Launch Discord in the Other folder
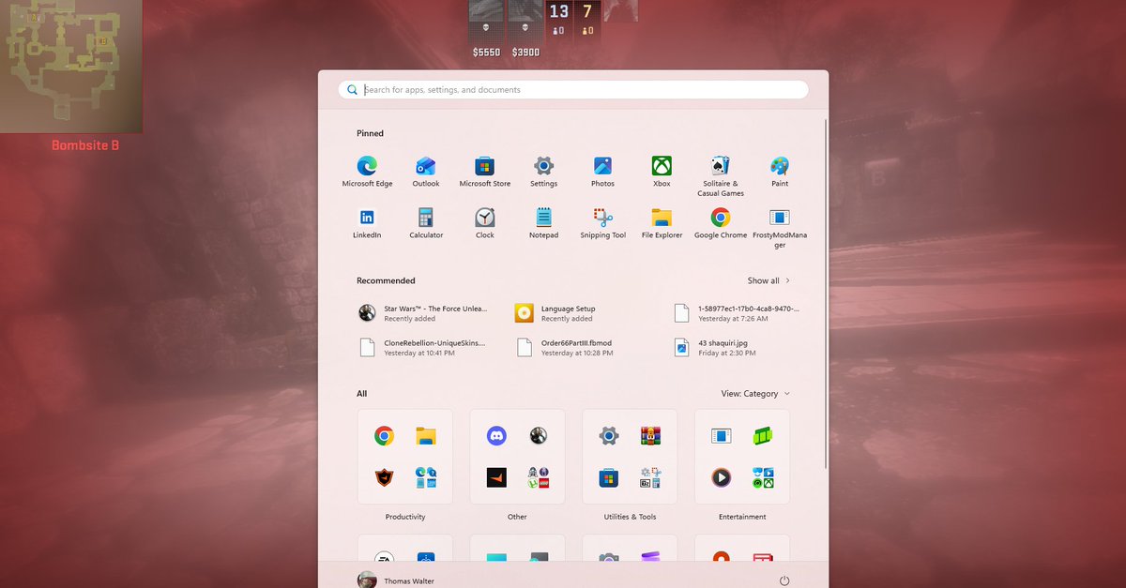The height and width of the screenshot is (588, 1126). [496, 435]
